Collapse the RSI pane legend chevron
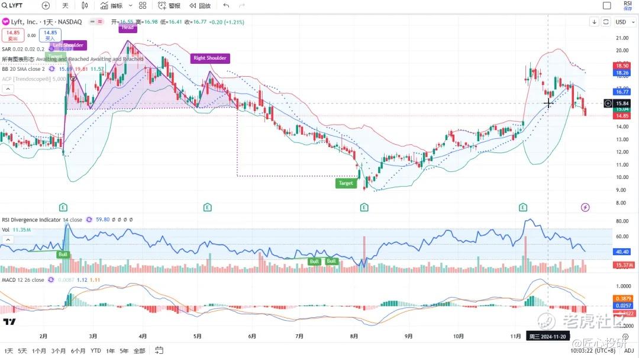 [8, 240]
